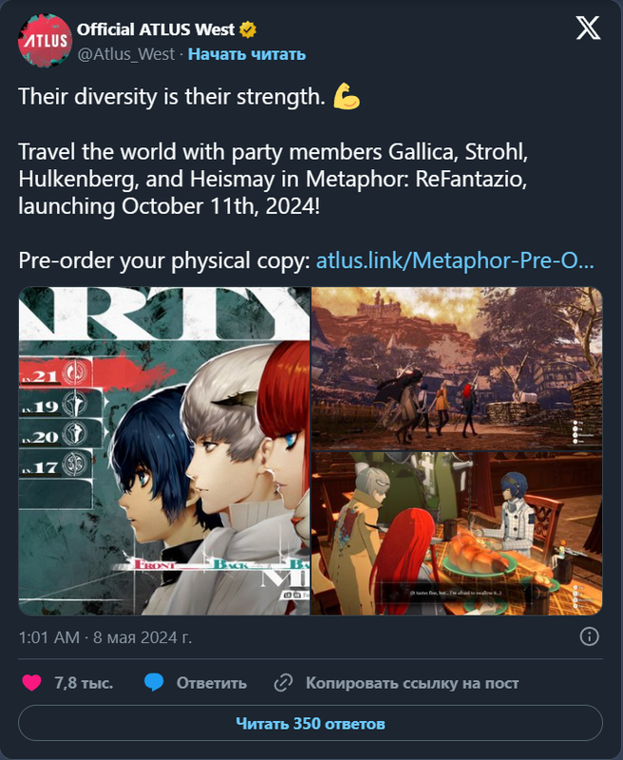Open the @Atlus_West handle
Screen dimensions: 623x760
[126, 54]
